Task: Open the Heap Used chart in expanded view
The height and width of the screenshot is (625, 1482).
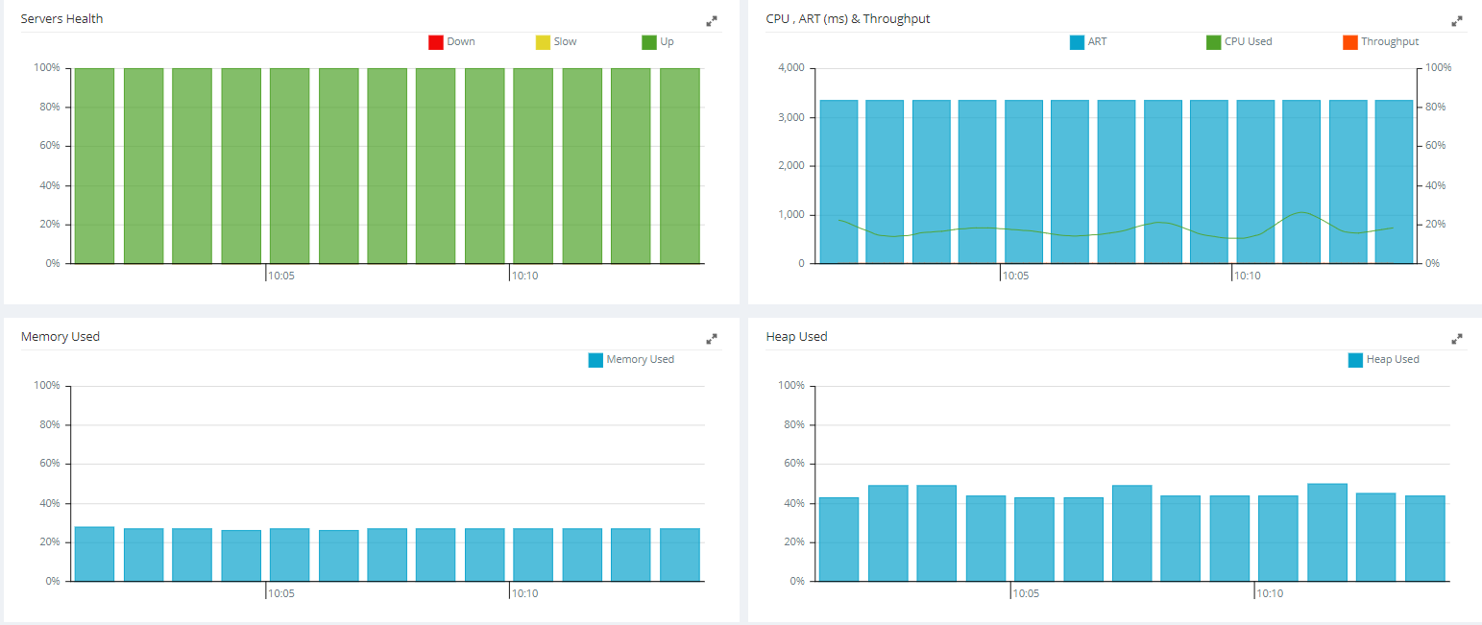Action: (x=1457, y=338)
